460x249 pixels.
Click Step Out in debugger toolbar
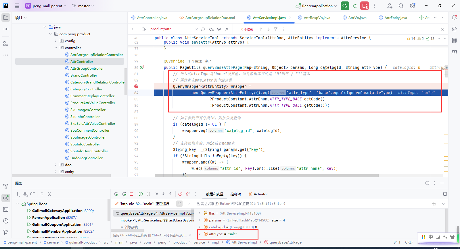[171, 194]
